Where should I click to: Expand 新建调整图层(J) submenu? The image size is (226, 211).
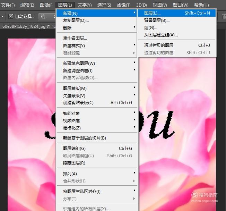[x=96, y=70]
